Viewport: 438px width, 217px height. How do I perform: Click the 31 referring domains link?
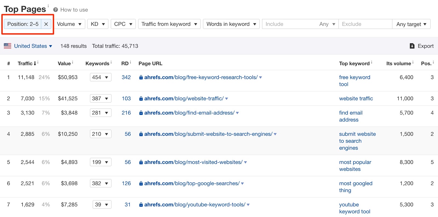(128, 205)
